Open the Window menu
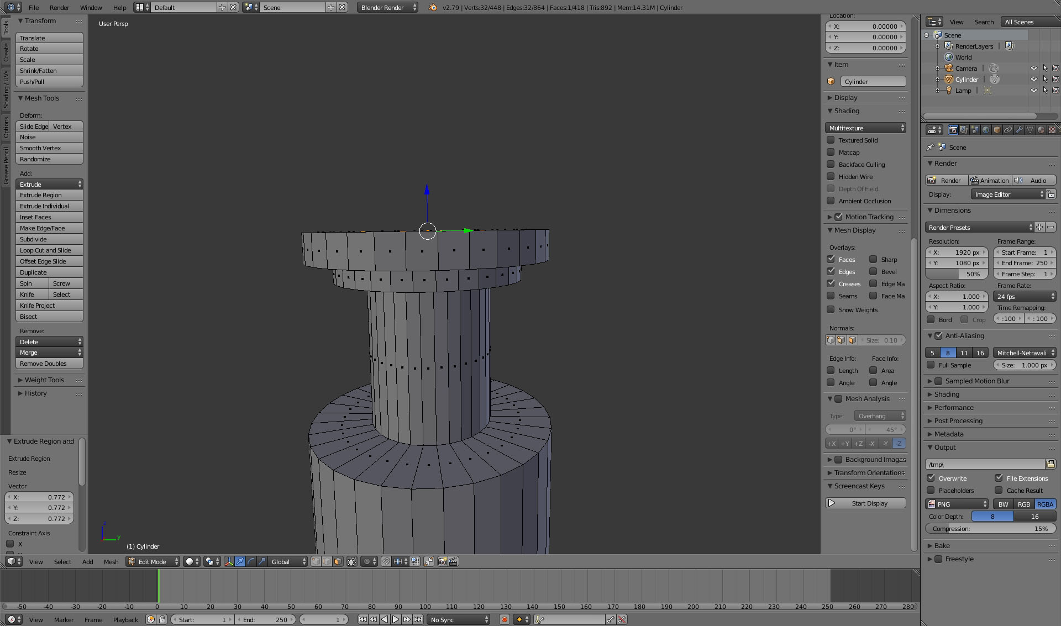Screen dimensions: 1061x626 tap(91, 8)
